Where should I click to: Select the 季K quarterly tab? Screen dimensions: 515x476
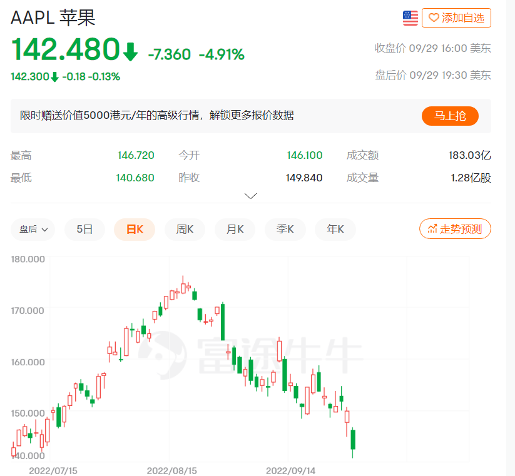285,229
